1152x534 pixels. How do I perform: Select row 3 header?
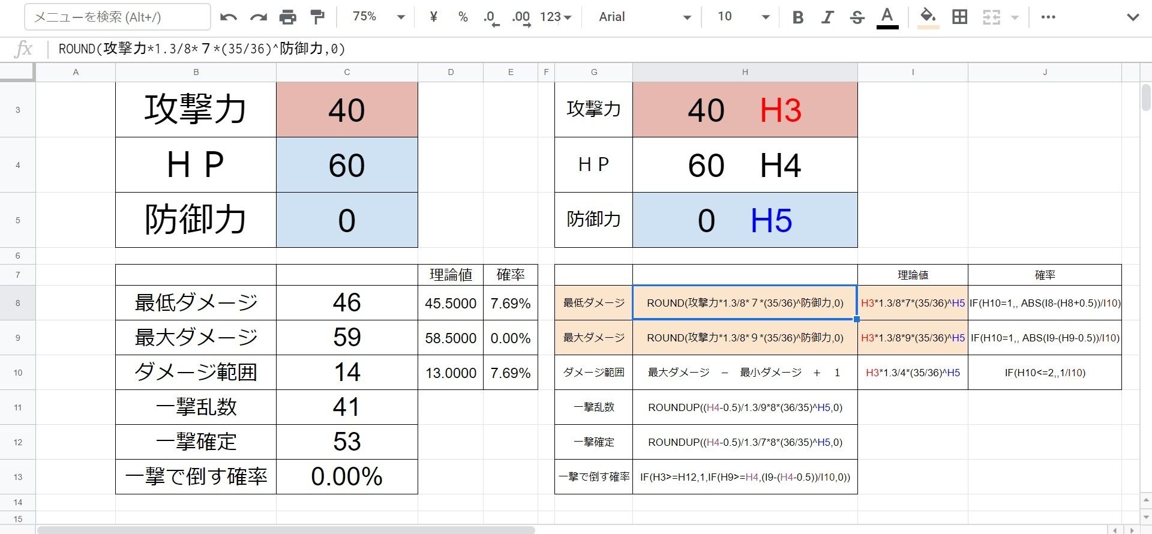tap(17, 110)
